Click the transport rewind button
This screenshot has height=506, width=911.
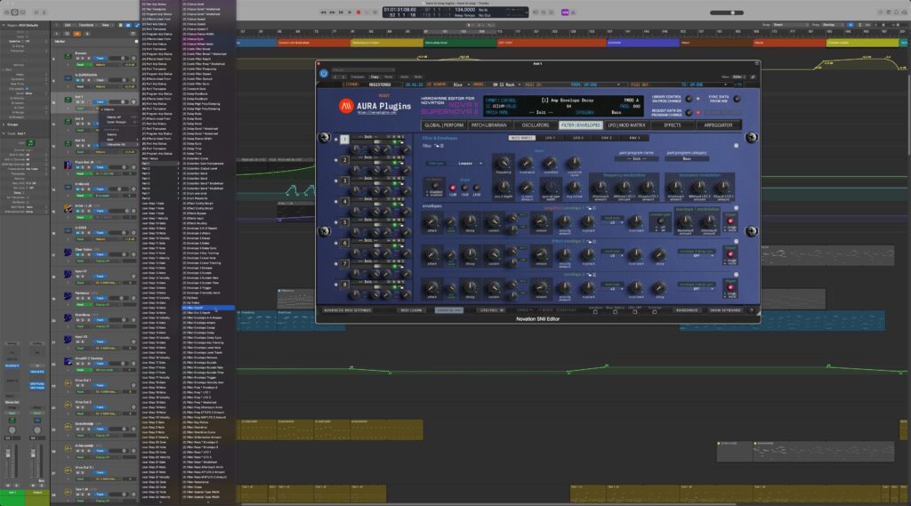tap(324, 12)
